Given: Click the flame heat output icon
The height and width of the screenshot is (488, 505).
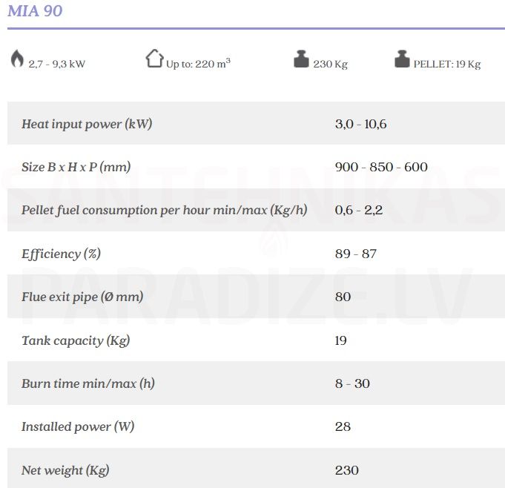Looking at the screenshot, I should (x=17, y=59).
